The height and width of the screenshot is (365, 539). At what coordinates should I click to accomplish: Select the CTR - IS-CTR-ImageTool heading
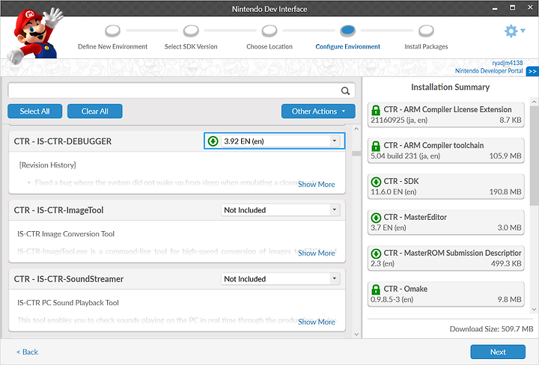pyautogui.click(x=58, y=209)
